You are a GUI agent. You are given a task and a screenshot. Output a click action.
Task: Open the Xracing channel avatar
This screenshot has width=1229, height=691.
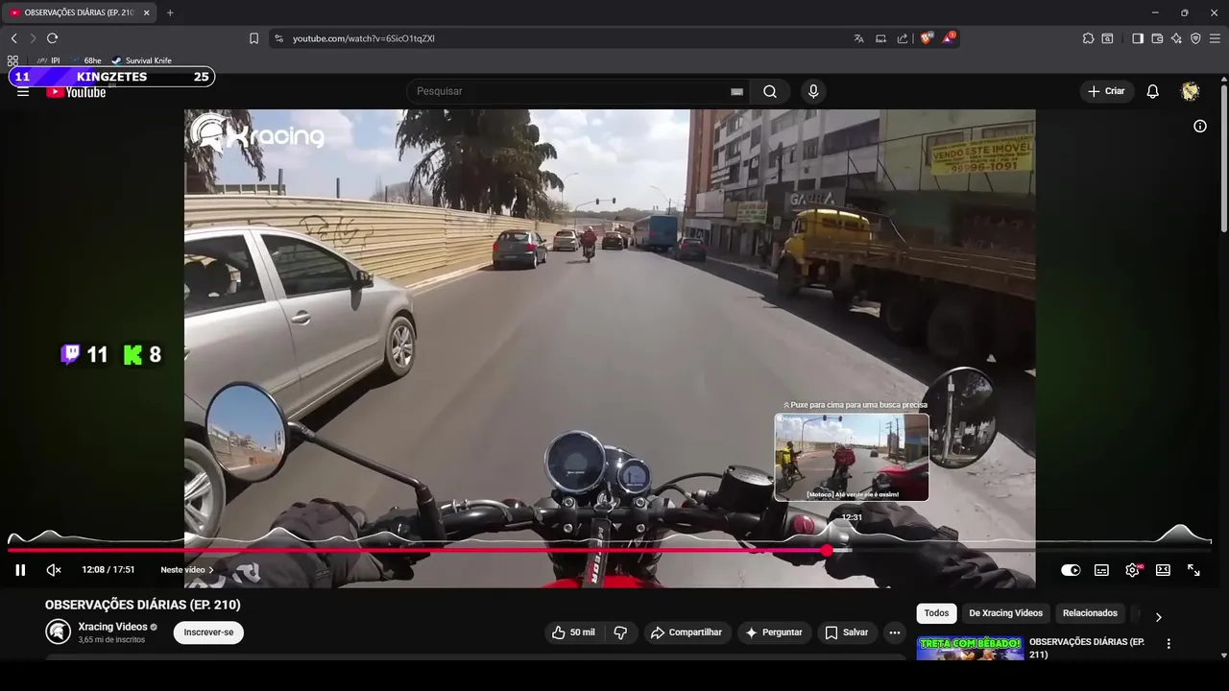[59, 631]
